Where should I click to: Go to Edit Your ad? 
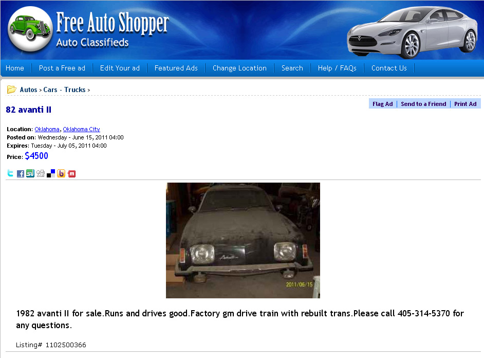(x=120, y=68)
